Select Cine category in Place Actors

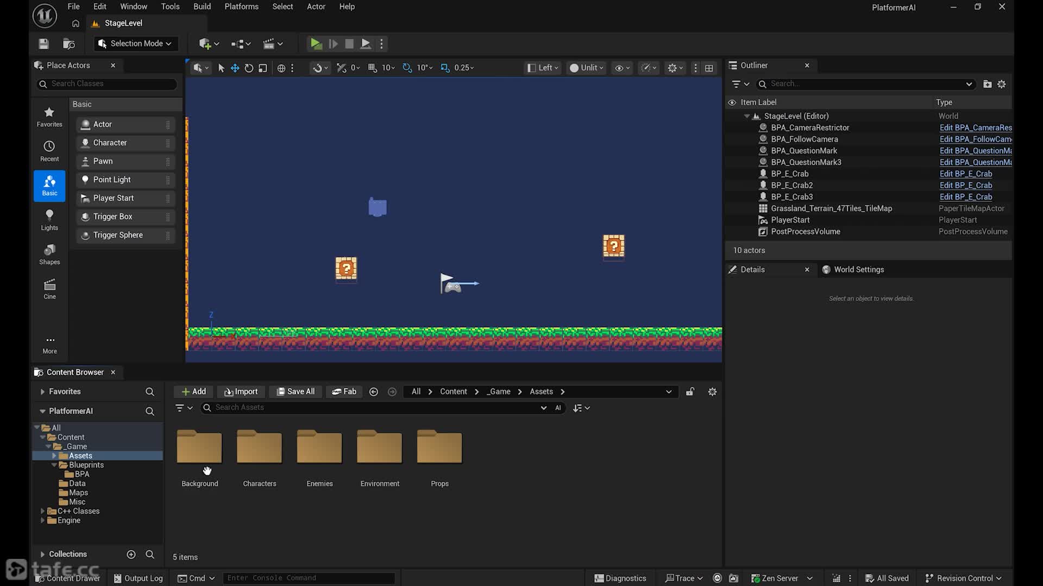[x=49, y=289]
